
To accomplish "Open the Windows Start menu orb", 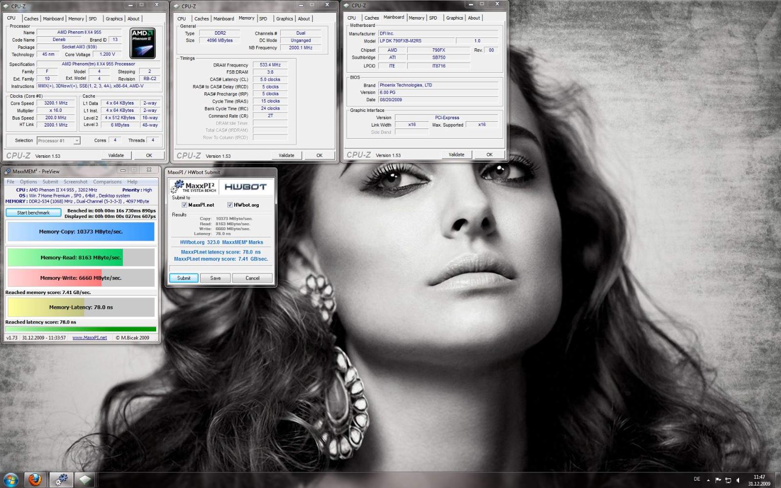I will pos(11,480).
